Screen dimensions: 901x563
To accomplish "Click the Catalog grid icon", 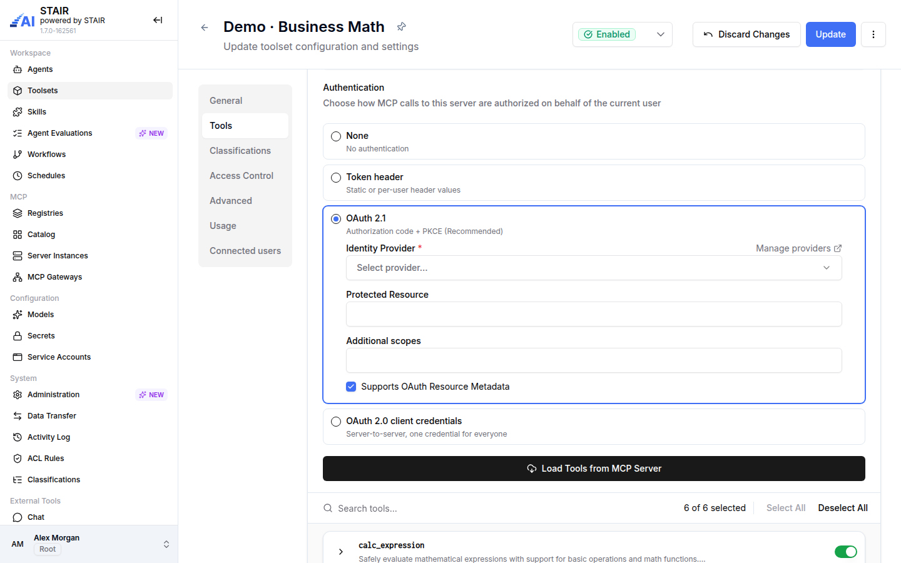I will [x=18, y=235].
